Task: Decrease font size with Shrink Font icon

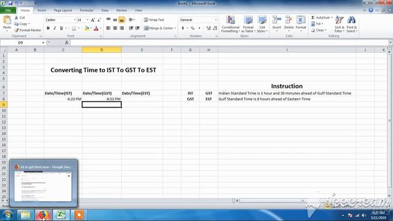Action: 99,20
